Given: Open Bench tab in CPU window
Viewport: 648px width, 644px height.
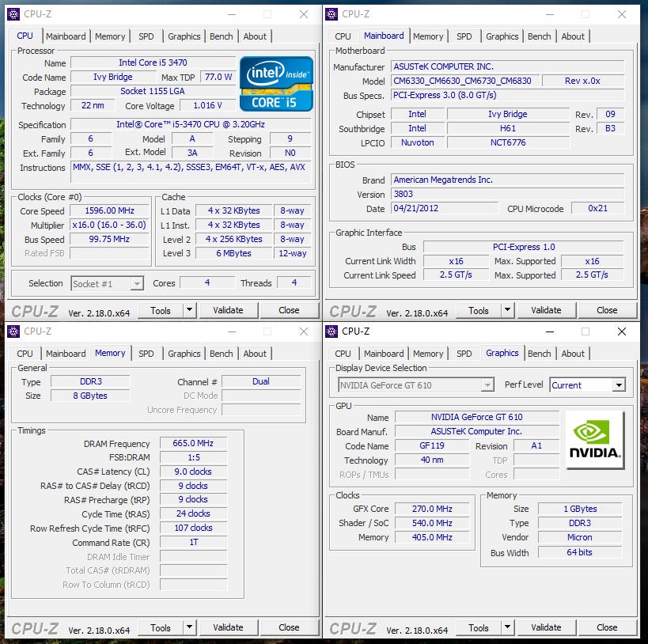Looking at the screenshot, I should 221,36.
